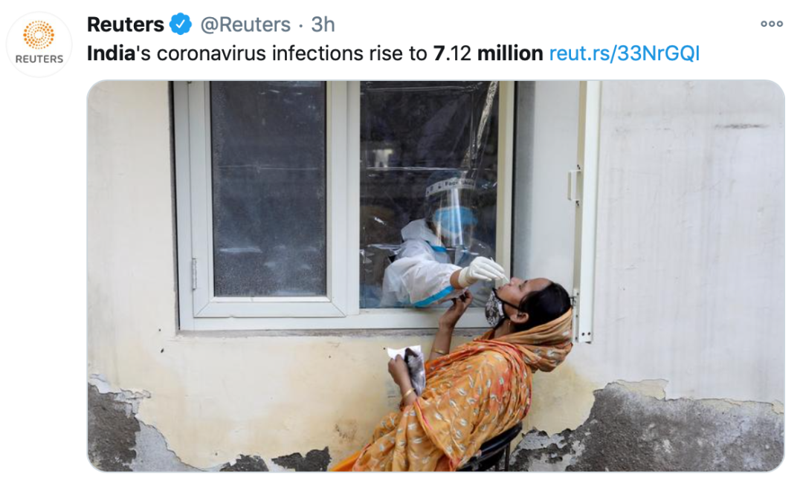This screenshot has width=803, height=477.
Task: Click the closed left window pane in the photo
Action: click(268, 189)
